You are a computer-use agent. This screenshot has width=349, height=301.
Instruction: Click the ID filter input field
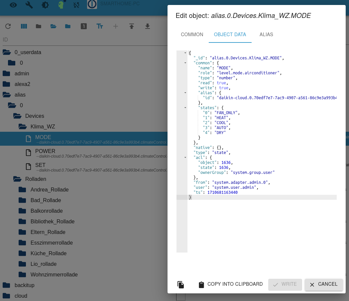84,40
